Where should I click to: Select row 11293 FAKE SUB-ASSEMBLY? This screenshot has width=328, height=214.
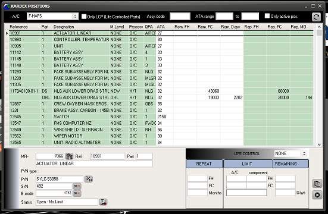[161, 72]
